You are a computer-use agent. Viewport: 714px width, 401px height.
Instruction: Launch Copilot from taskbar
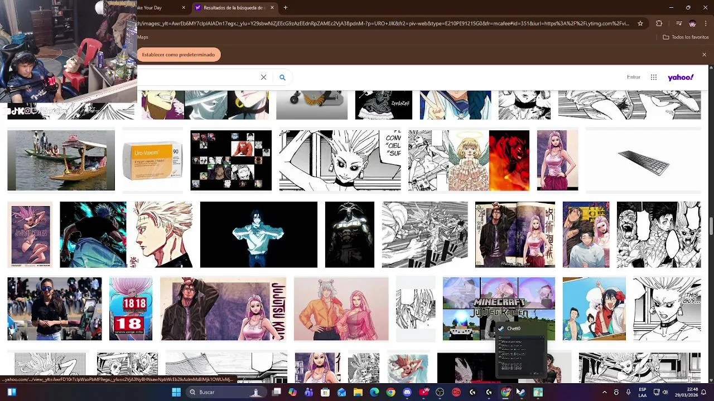292,392
